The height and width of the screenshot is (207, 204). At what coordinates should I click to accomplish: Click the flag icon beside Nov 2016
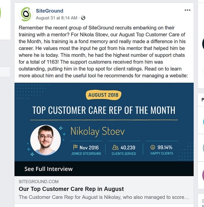pyautogui.click(x=75, y=147)
